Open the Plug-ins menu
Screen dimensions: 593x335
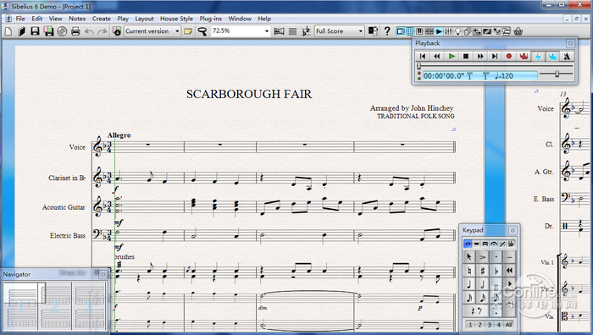[x=210, y=19]
